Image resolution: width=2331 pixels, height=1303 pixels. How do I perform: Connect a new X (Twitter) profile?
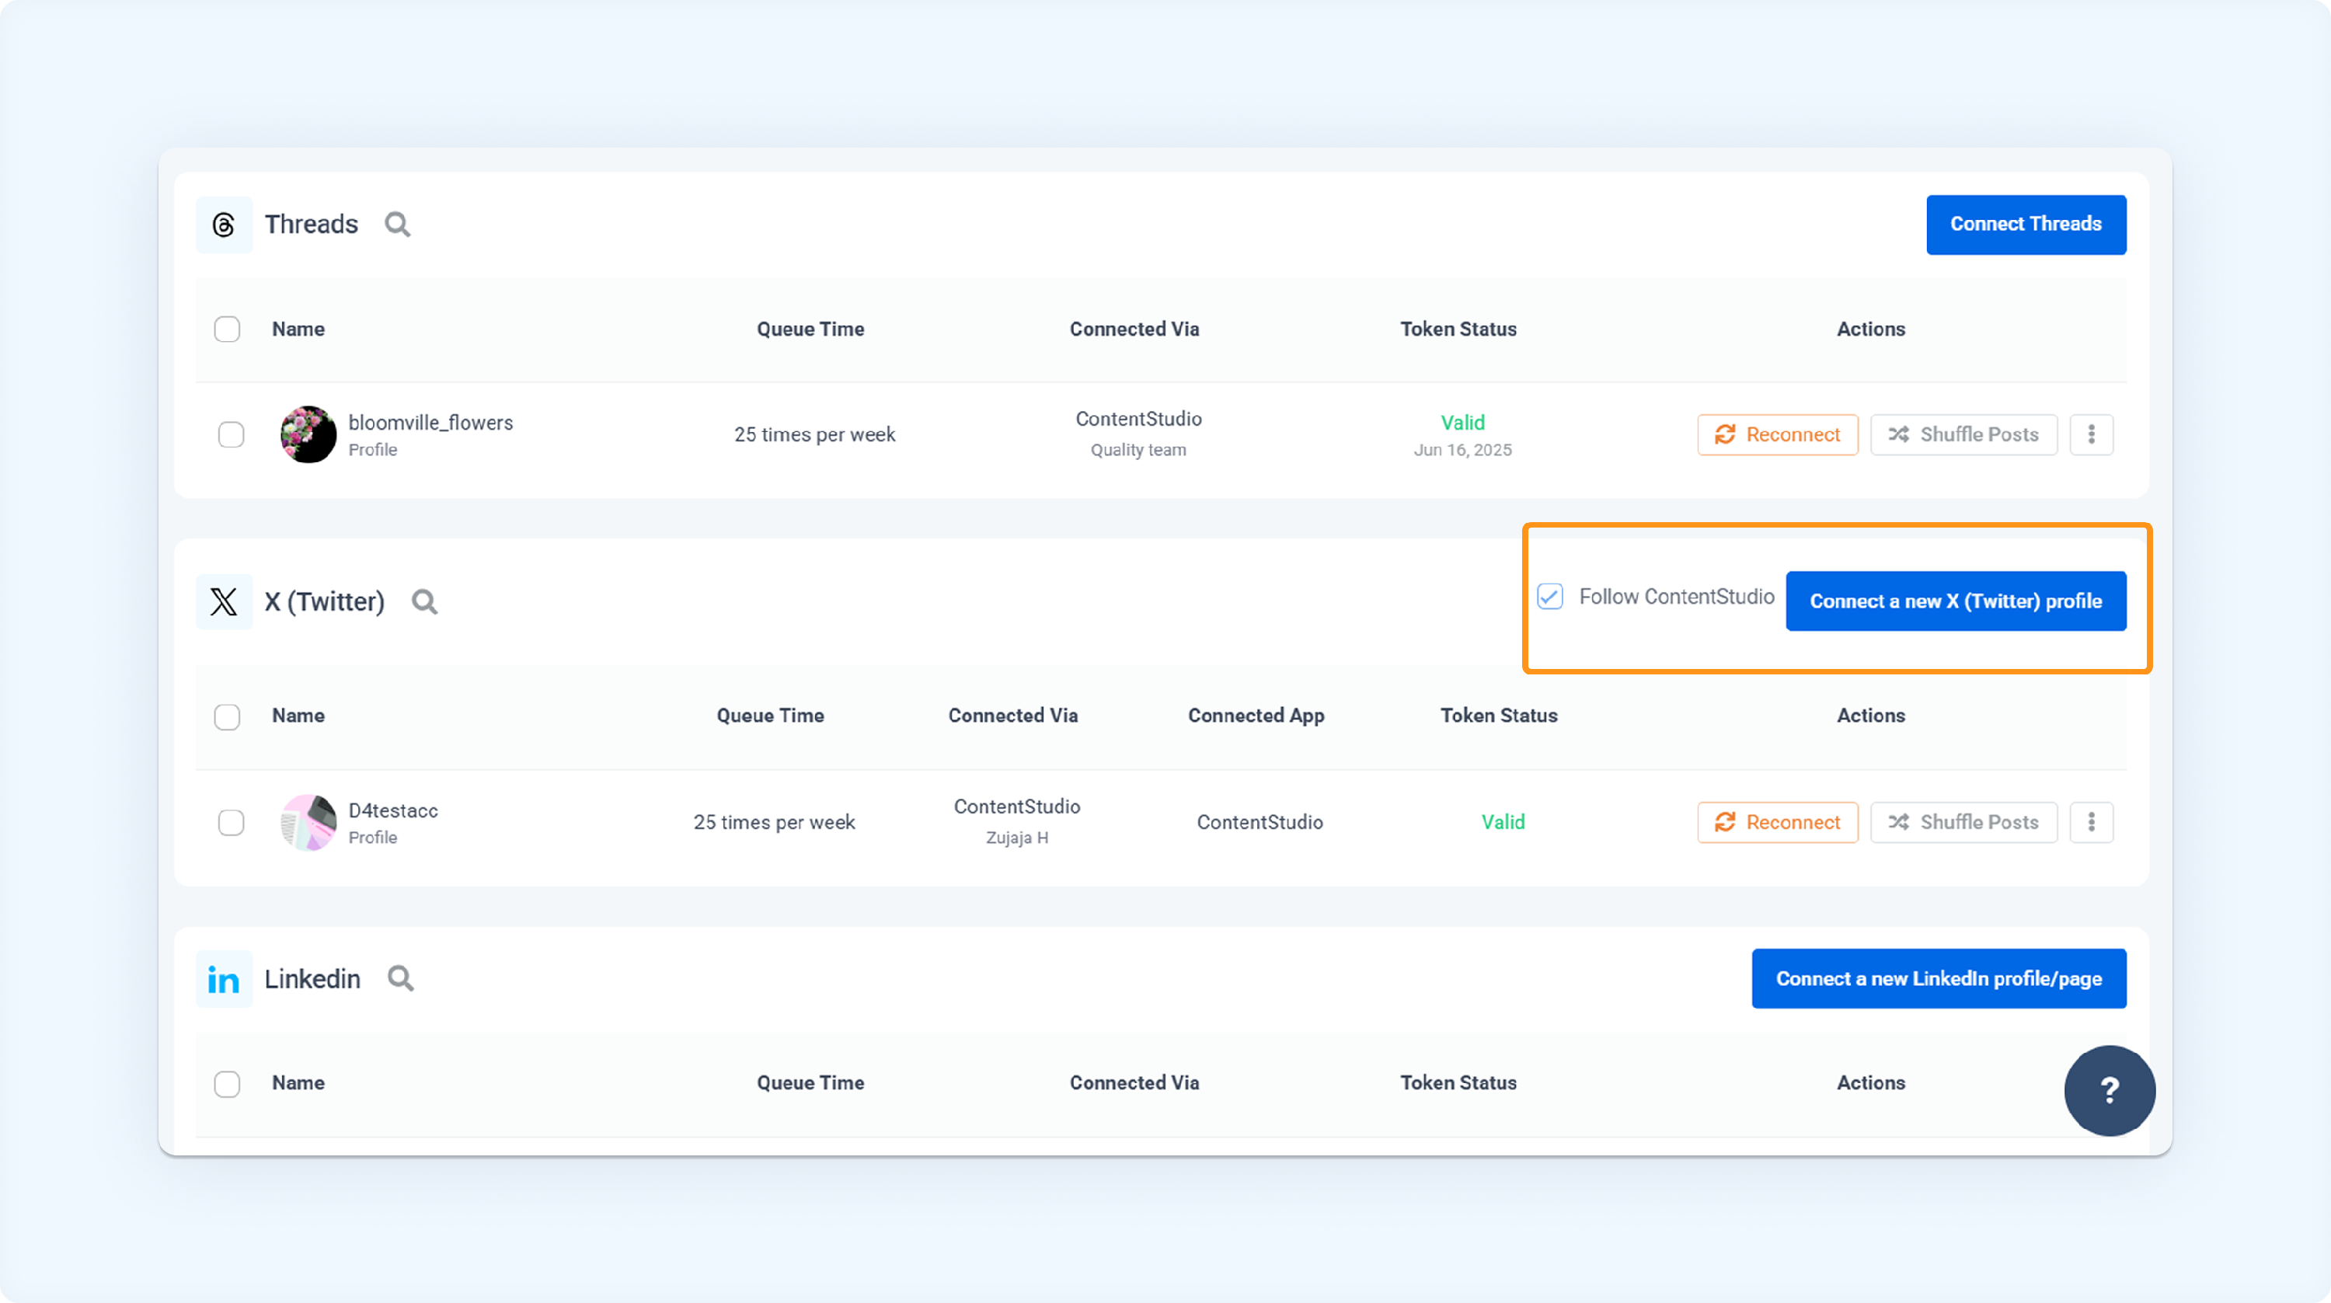(1956, 601)
